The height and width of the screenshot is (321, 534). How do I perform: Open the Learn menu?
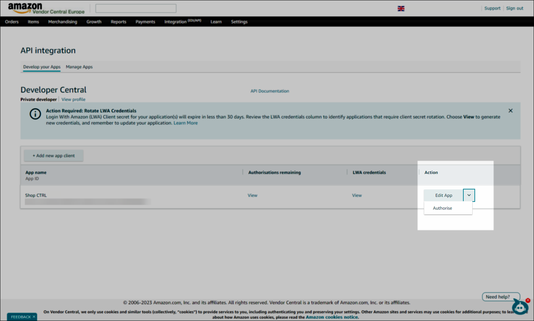[216, 22]
